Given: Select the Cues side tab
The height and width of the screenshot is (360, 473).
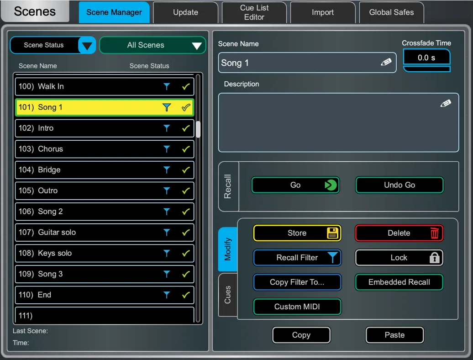Looking at the screenshot, I should click(228, 295).
